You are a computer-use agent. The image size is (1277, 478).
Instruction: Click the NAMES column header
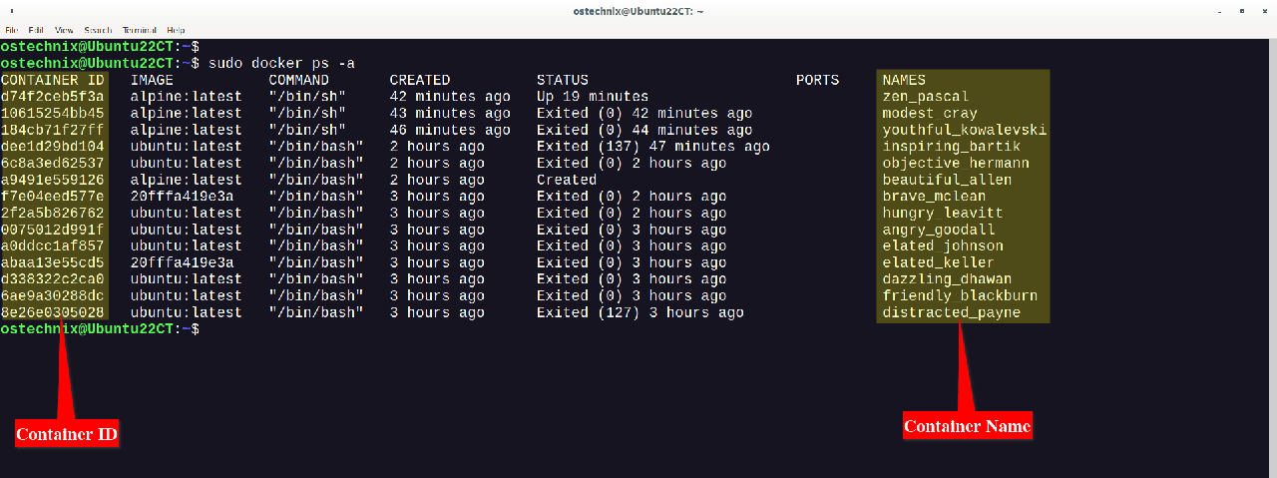[x=904, y=80]
